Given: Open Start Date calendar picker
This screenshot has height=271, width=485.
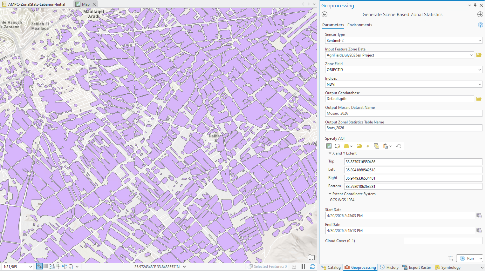Looking at the screenshot, I should tap(479, 215).
